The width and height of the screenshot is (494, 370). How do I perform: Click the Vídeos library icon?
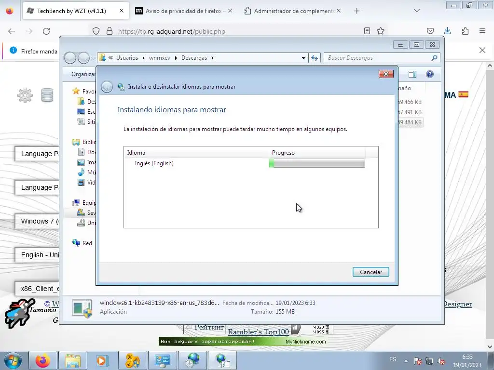coord(81,182)
